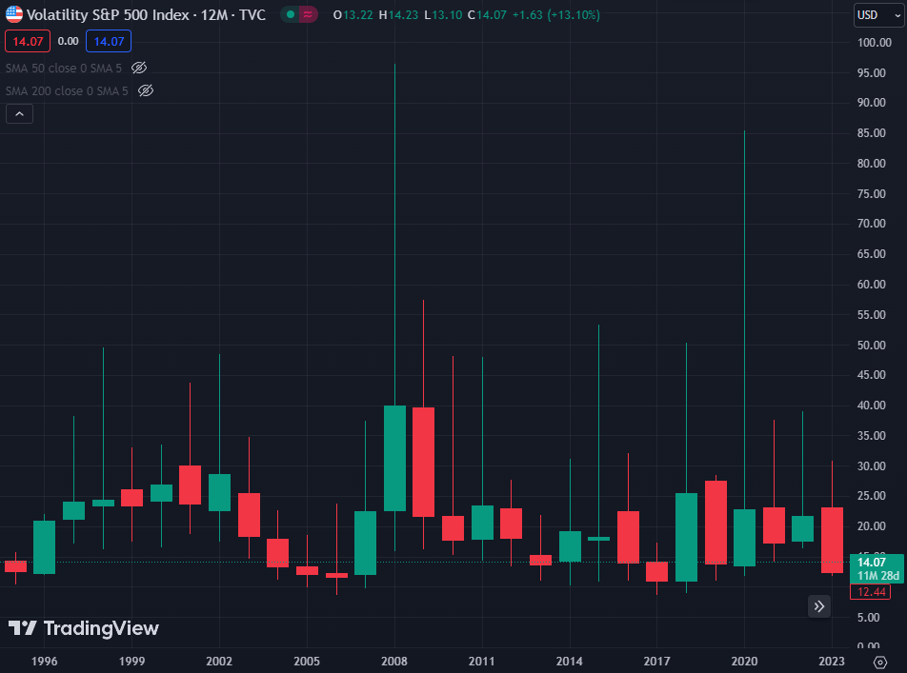The width and height of the screenshot is (907, 673).
Task: Click the TradingView logo link
Action: [x=83, y=628]
